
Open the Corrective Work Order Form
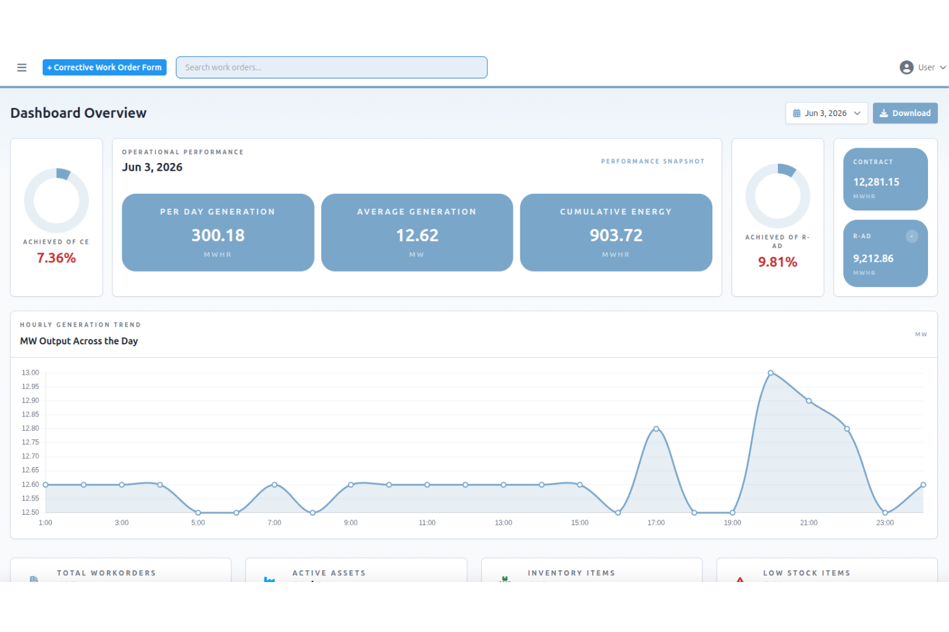click(x=104, y=67)
